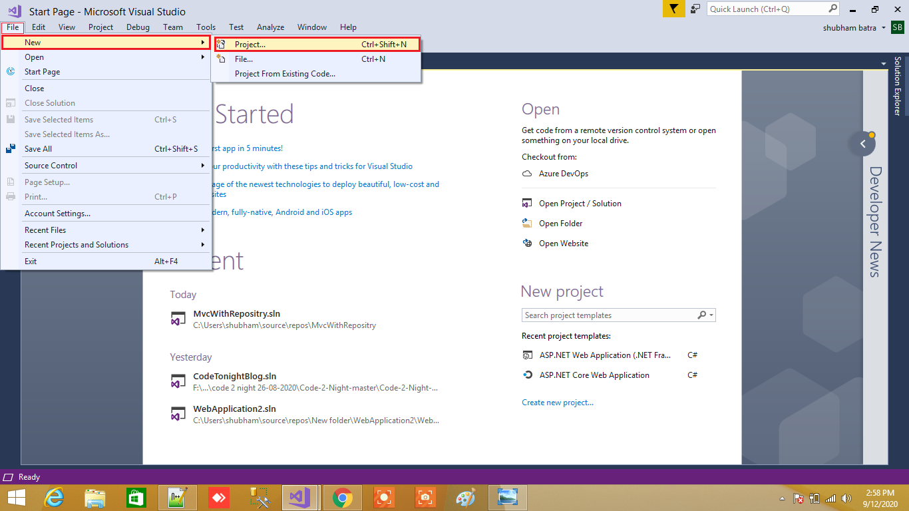Screen dimensions: 909x511
Task: Click Save All menu entry
Action: [106, 149]
